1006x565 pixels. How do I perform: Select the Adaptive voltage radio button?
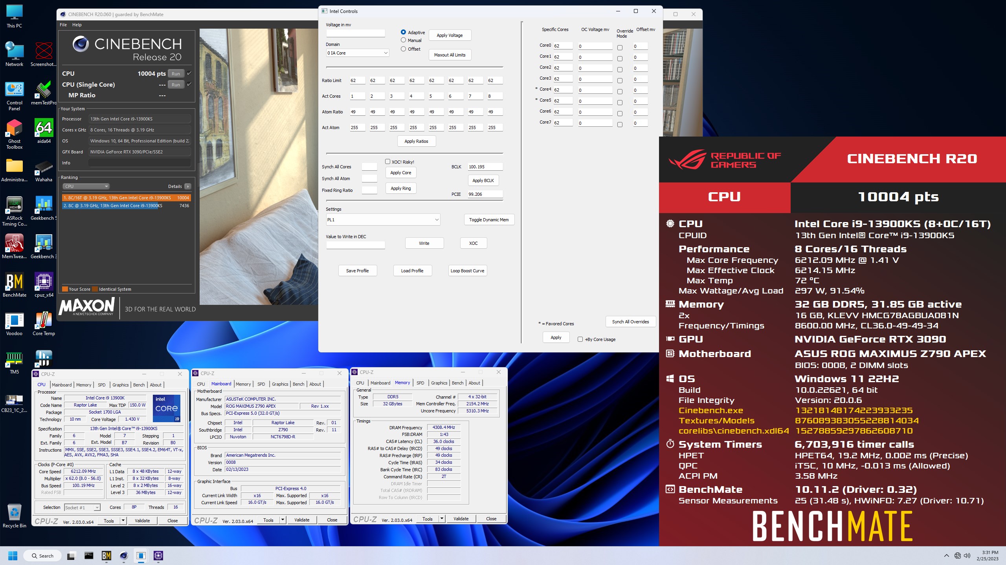[403, 32]
